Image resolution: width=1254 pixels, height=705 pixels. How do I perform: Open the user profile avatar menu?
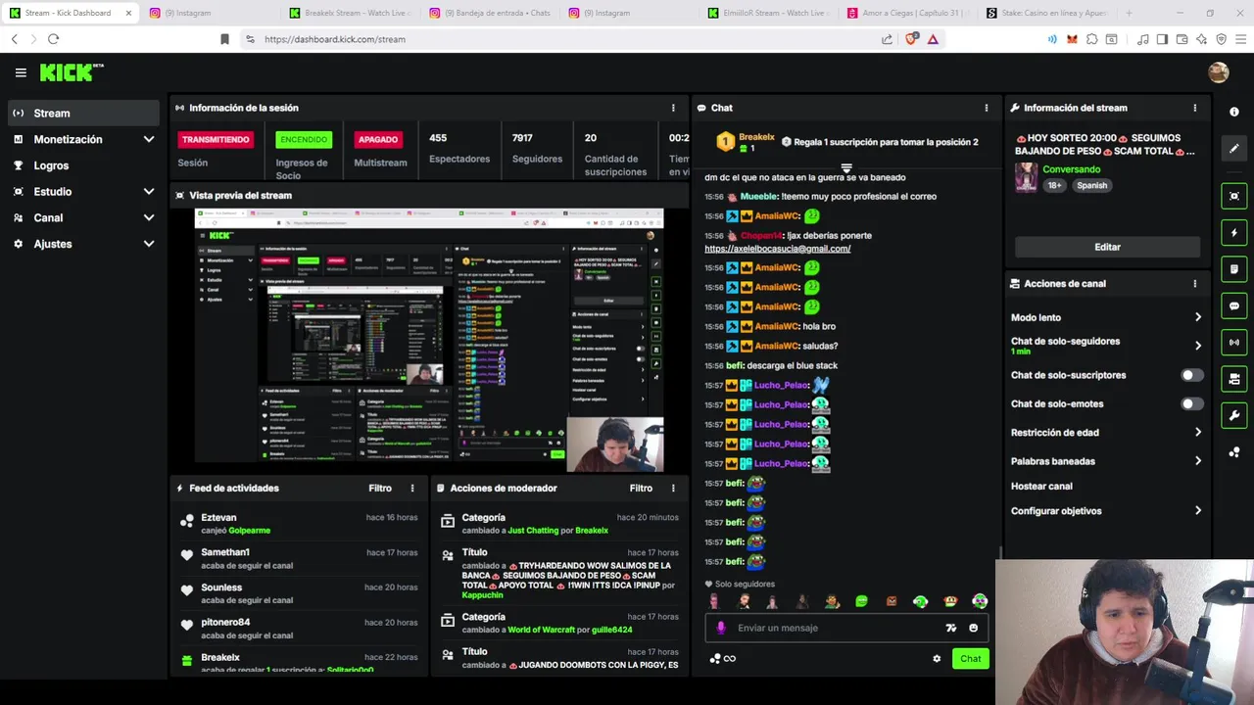pos(1219,72)
